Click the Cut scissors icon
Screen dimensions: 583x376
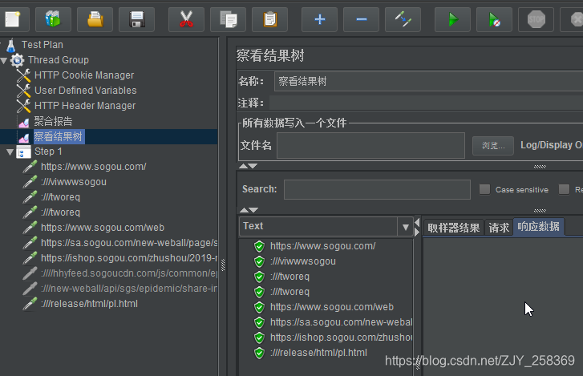186,19
